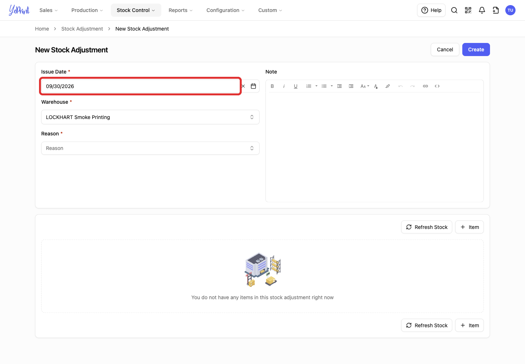
Task: Click the Issue Date input field
Action: click(140, 86)
